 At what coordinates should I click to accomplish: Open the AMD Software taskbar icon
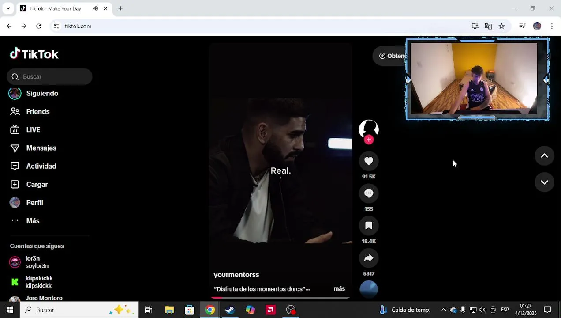270,310
